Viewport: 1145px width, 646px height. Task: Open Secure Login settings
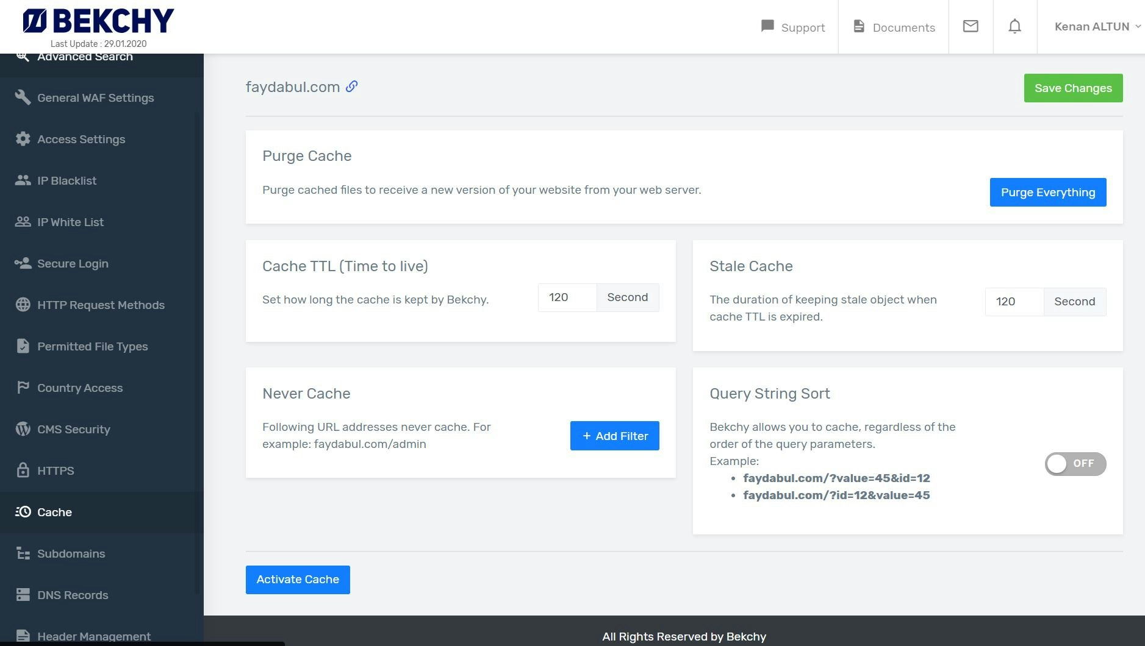(x=102, y=263)
